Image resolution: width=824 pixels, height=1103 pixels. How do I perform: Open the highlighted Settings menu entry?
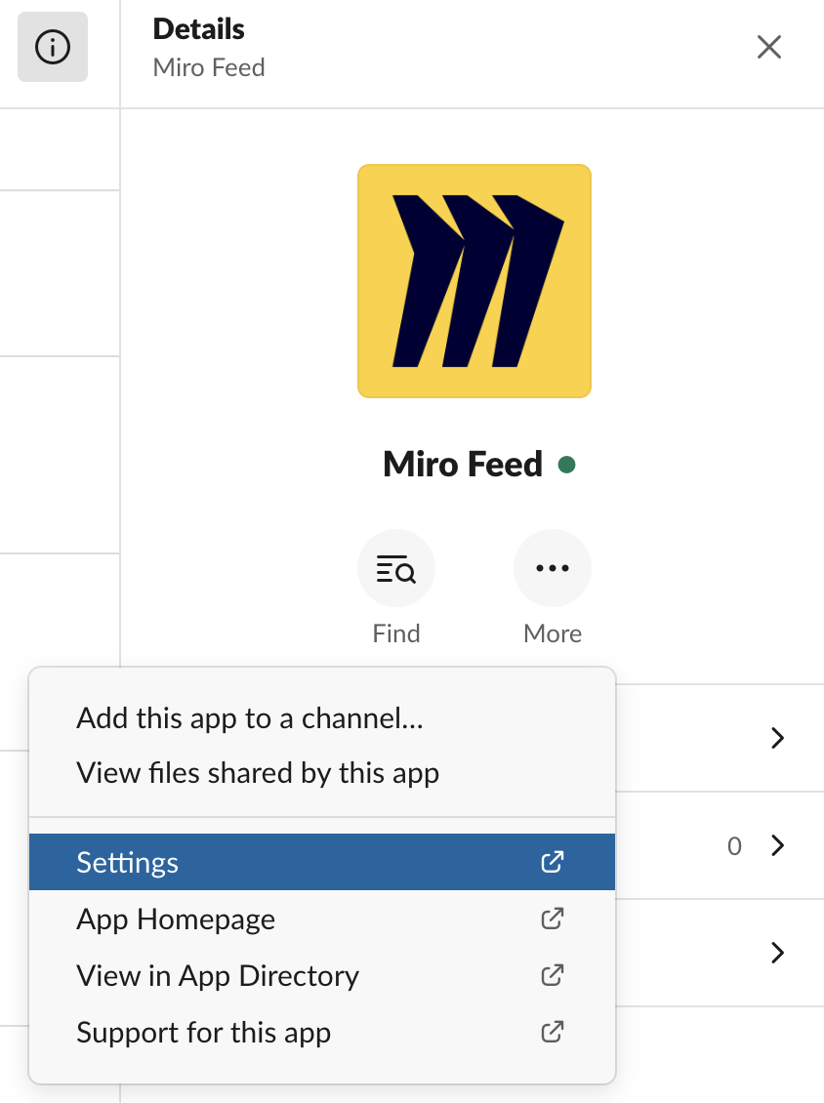[x=128, y=863]
